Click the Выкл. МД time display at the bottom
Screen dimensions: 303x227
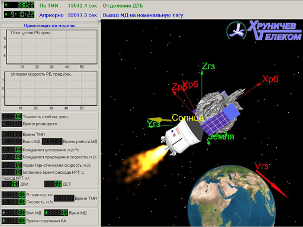[56, 213]
